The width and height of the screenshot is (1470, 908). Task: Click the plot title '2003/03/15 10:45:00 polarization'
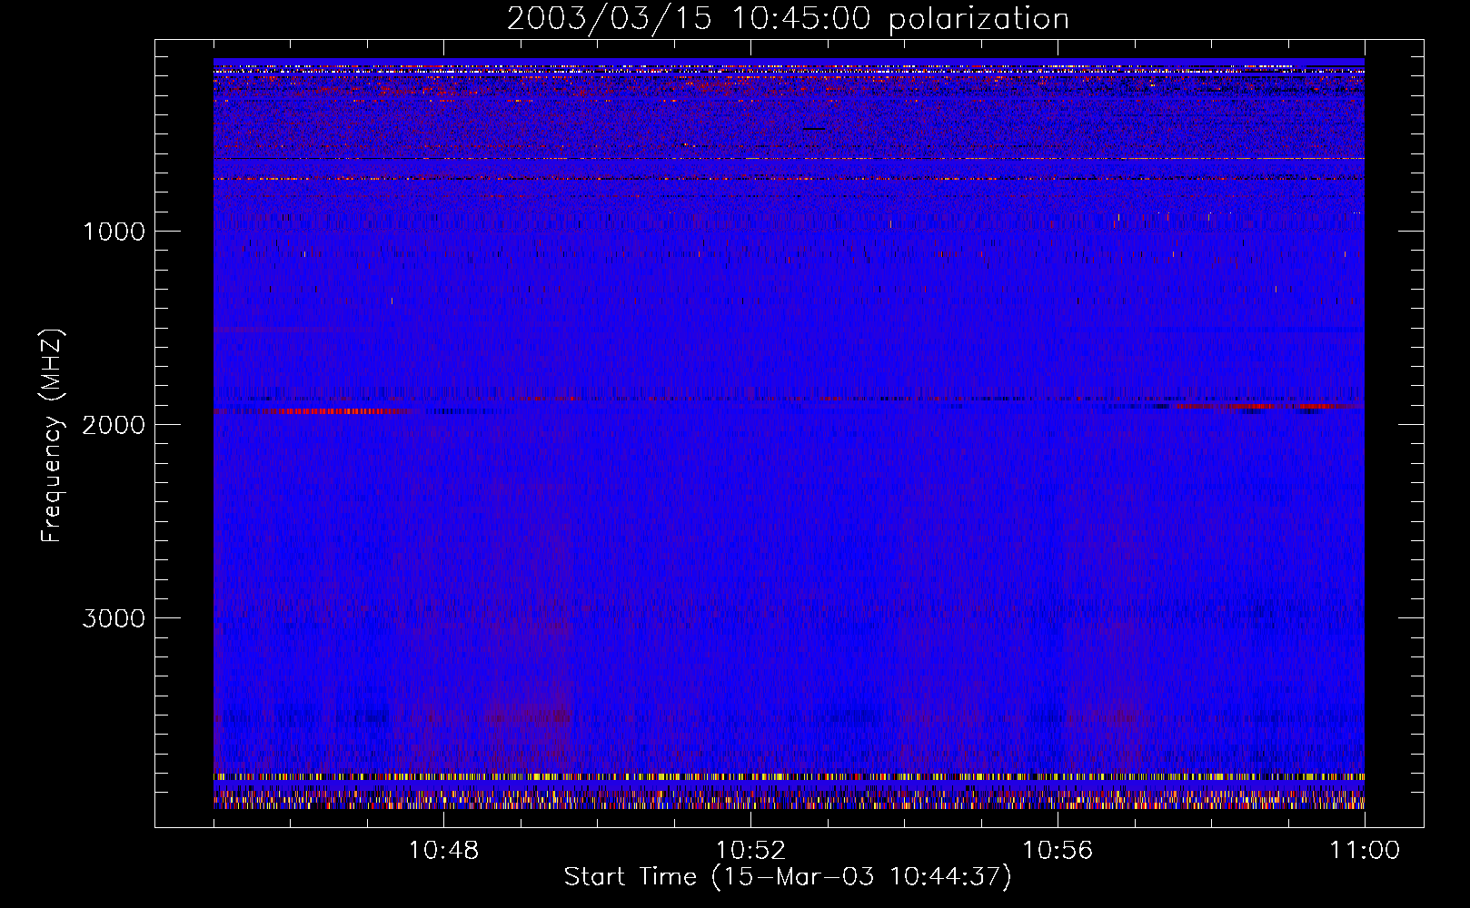tap(788, 19)
